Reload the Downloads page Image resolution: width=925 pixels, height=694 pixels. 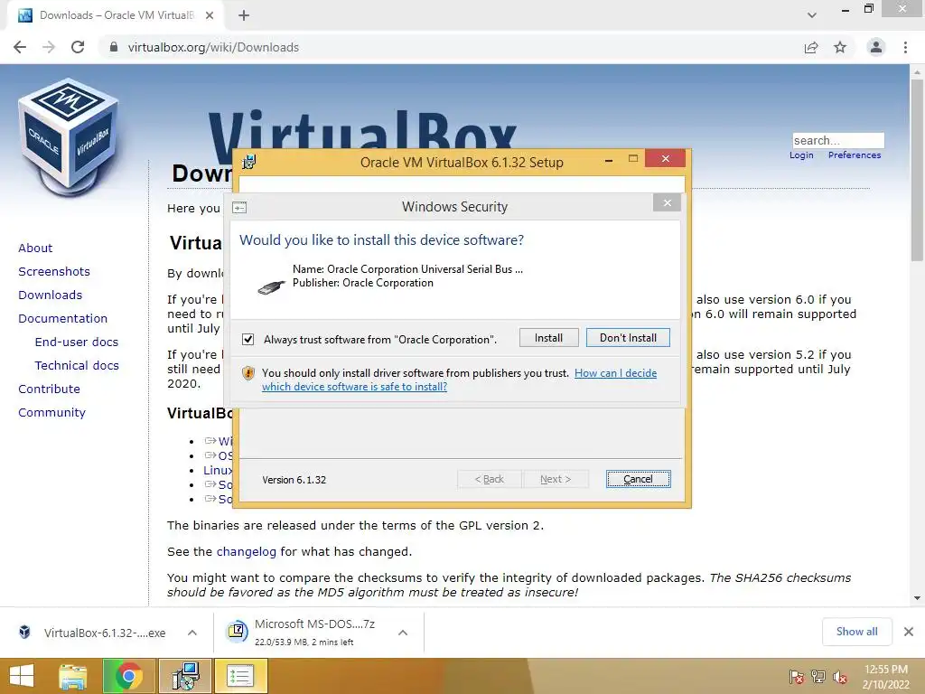[x=78, y=47]
